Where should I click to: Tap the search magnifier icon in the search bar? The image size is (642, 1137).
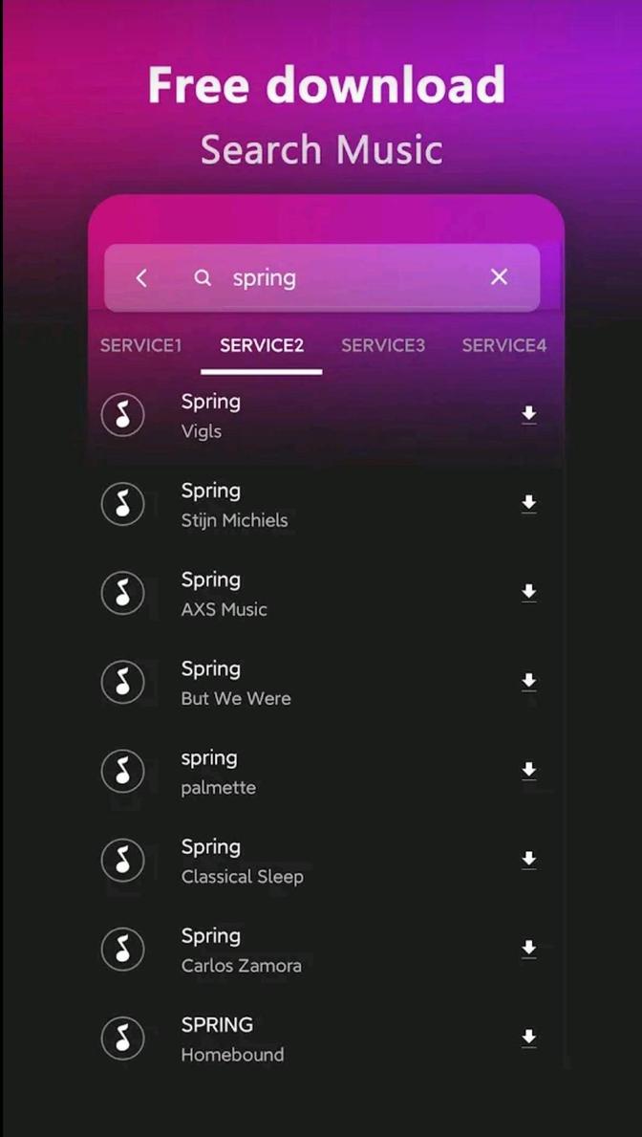pos(203,277)
